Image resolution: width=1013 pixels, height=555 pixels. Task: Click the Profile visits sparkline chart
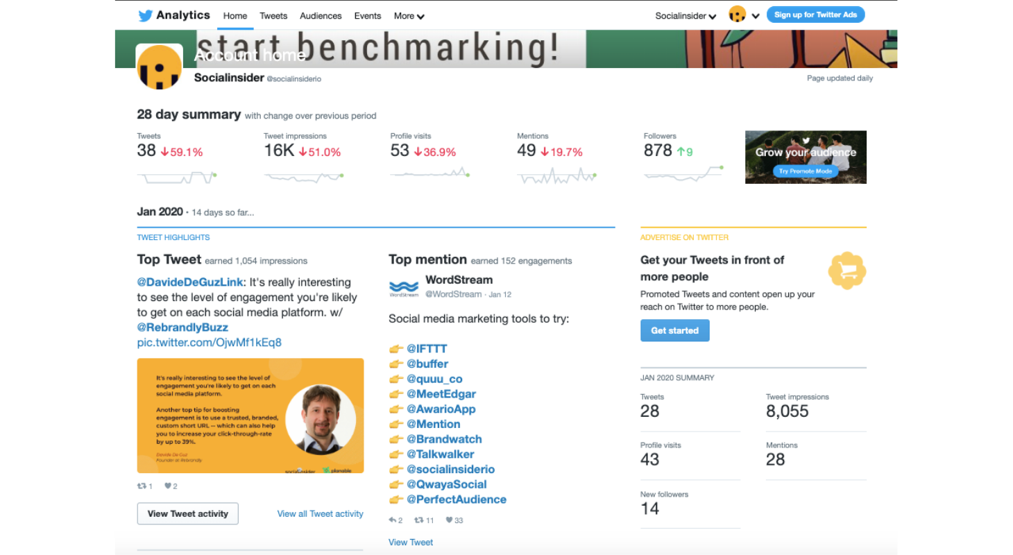(x=430, y=173)
